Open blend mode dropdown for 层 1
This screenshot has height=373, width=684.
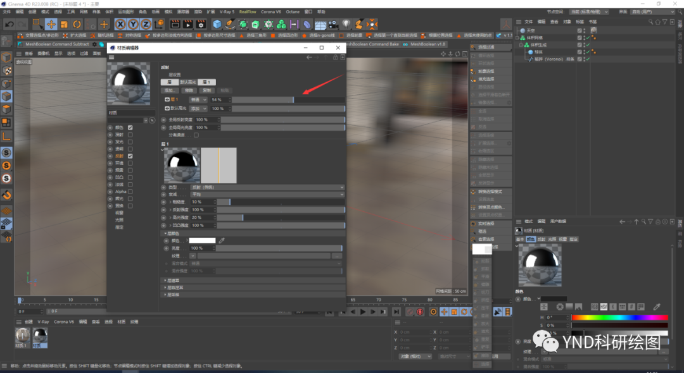click(x=198, y=100)
